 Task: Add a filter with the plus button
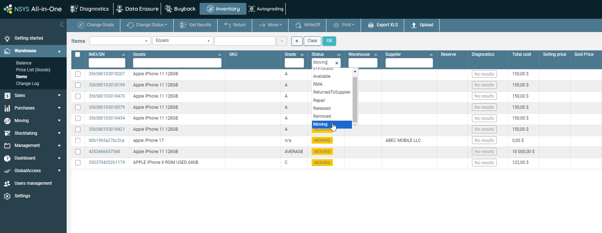(297, 41)
